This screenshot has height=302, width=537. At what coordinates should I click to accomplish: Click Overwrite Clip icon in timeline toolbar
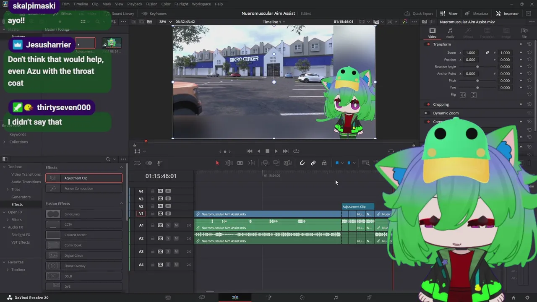(276, 163)
